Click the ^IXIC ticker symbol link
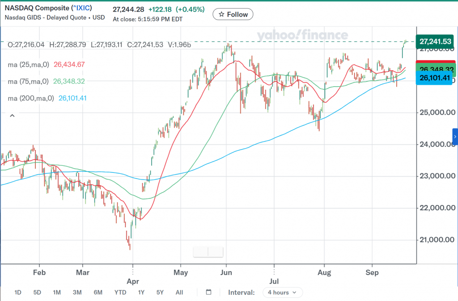Image resolution: width=458 pixels, height=301 pixels. (x=81, y=8)
